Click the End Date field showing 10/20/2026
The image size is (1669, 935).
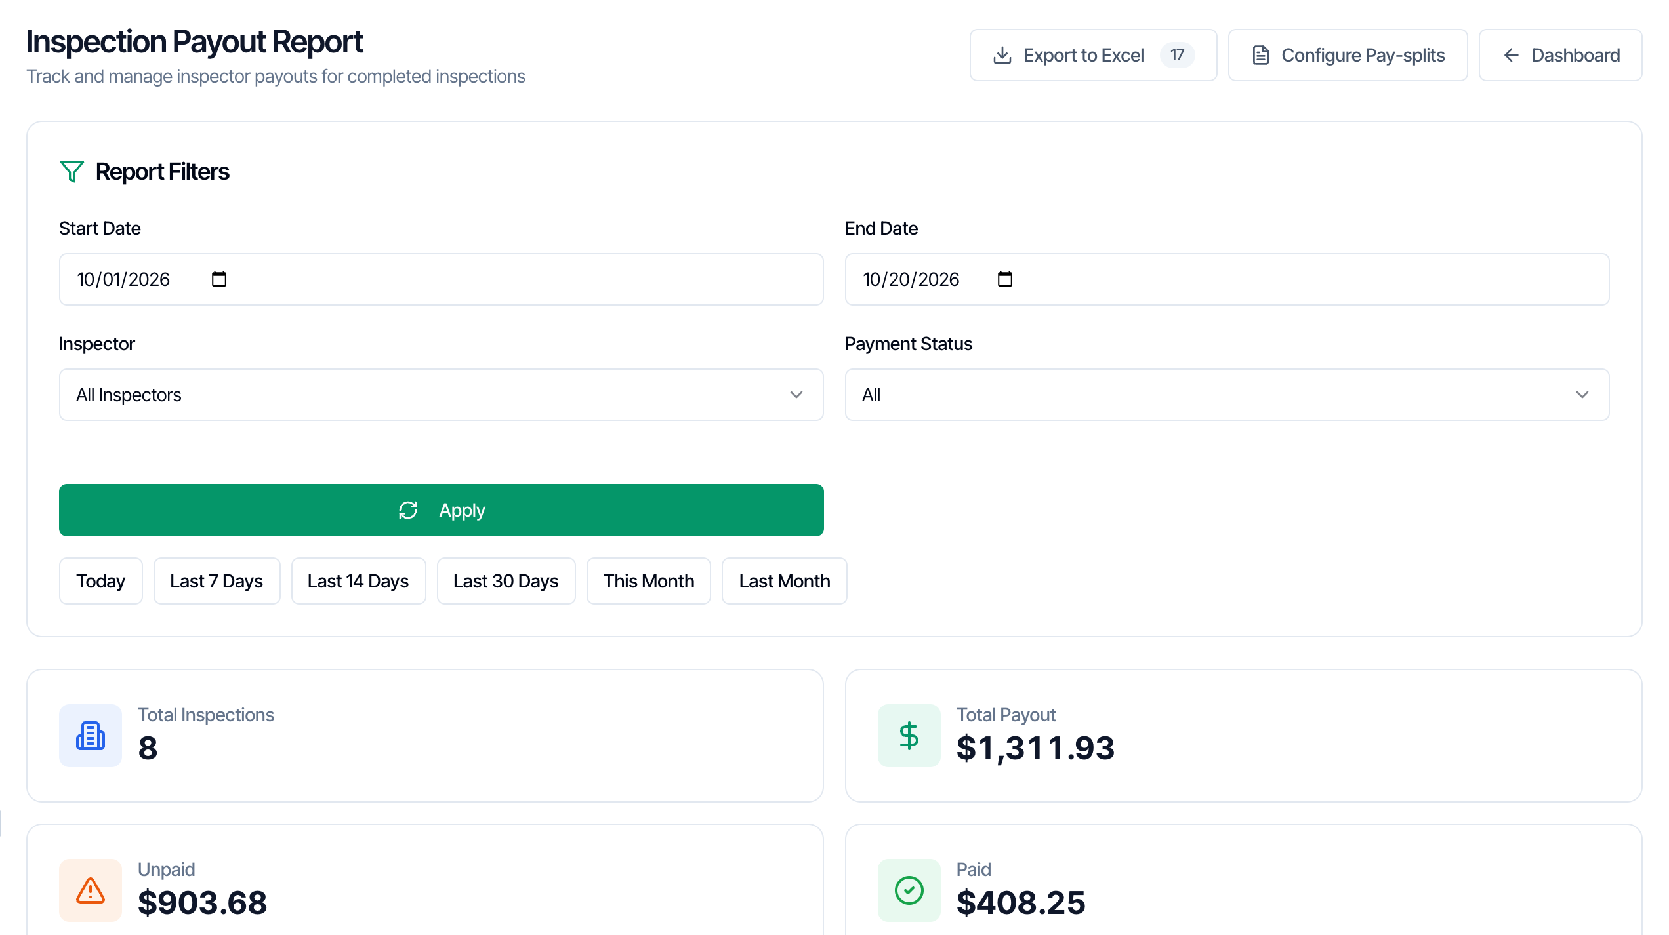pyautogui.click(x=1227, y=279)
